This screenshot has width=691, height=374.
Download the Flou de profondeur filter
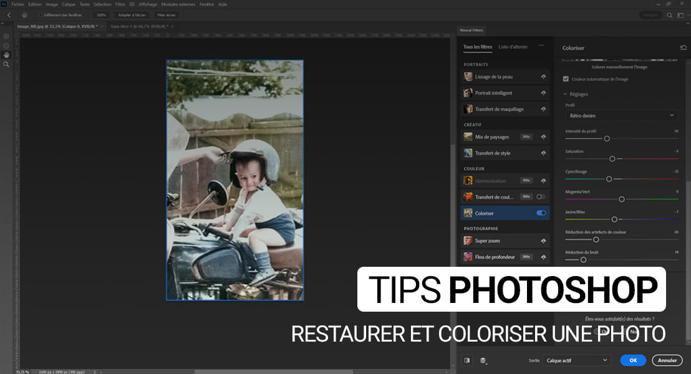coord(543,257)
